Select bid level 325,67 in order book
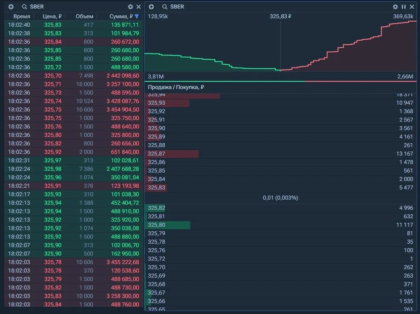420x314 pixels. [281, 293]
